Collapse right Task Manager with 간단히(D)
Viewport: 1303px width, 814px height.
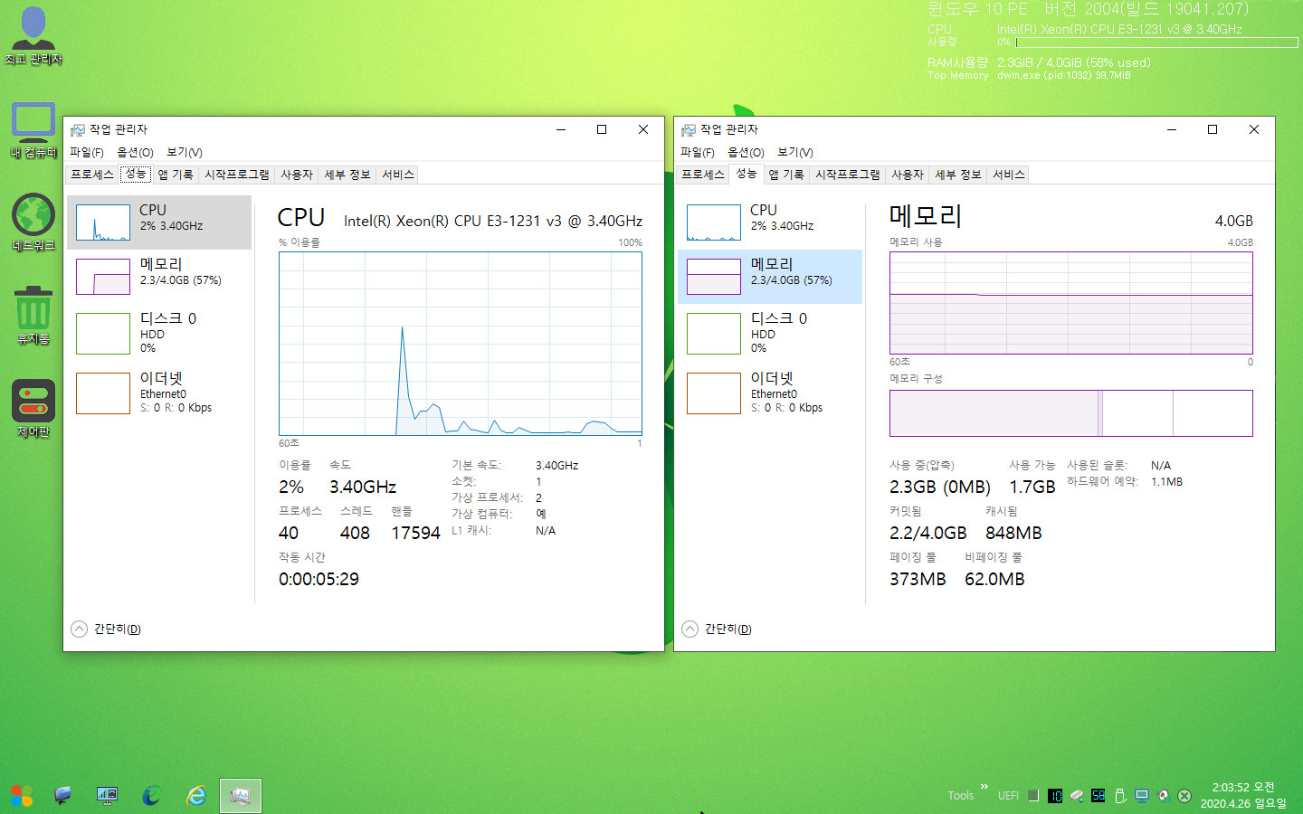tap(718, 629)
